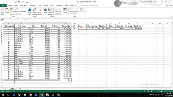Image resolution: width=173 pixels, height=97 pixels.
Task: Switch to the Review tab
Action: tap(46, 6)
